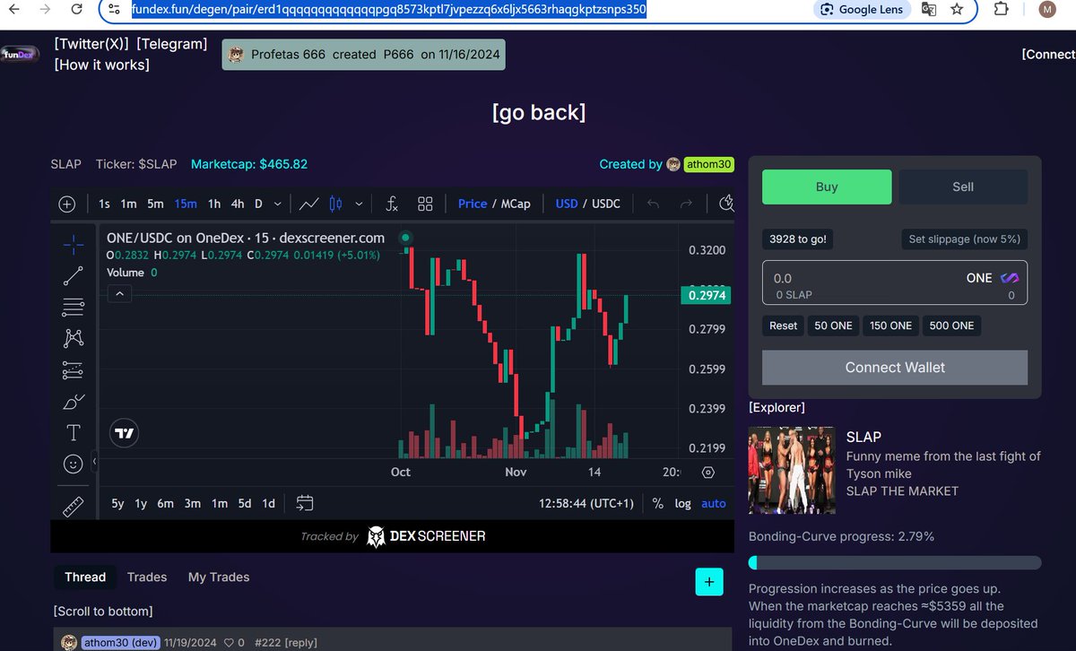Toggle chart to MCap mode
Screen dimensions: 1076x651
[x=516, y=204]
